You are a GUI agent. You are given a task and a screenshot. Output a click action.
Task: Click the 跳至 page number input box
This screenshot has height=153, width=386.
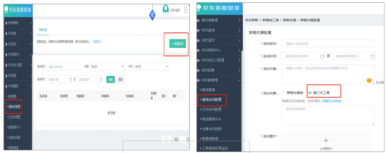pos(183,140)
